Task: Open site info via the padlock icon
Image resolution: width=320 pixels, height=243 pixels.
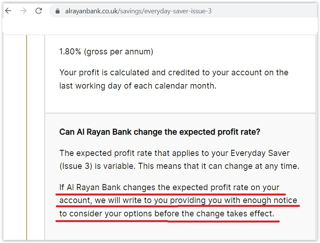Action: pyautogui.click(x=58, y=11)
